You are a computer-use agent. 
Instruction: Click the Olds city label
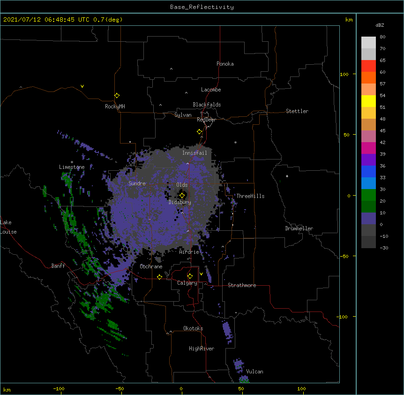182,185
